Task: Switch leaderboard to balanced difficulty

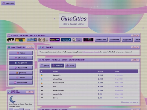Action: pos(57,65)
